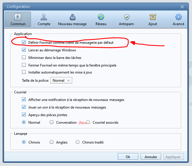Toggle Afficher une notification checkbox
The image size is (192, 166).
24,99
